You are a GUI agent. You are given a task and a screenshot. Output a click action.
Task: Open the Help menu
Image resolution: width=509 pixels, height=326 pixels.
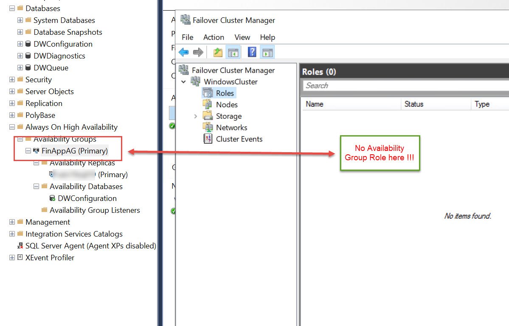[x=267, y=37]
